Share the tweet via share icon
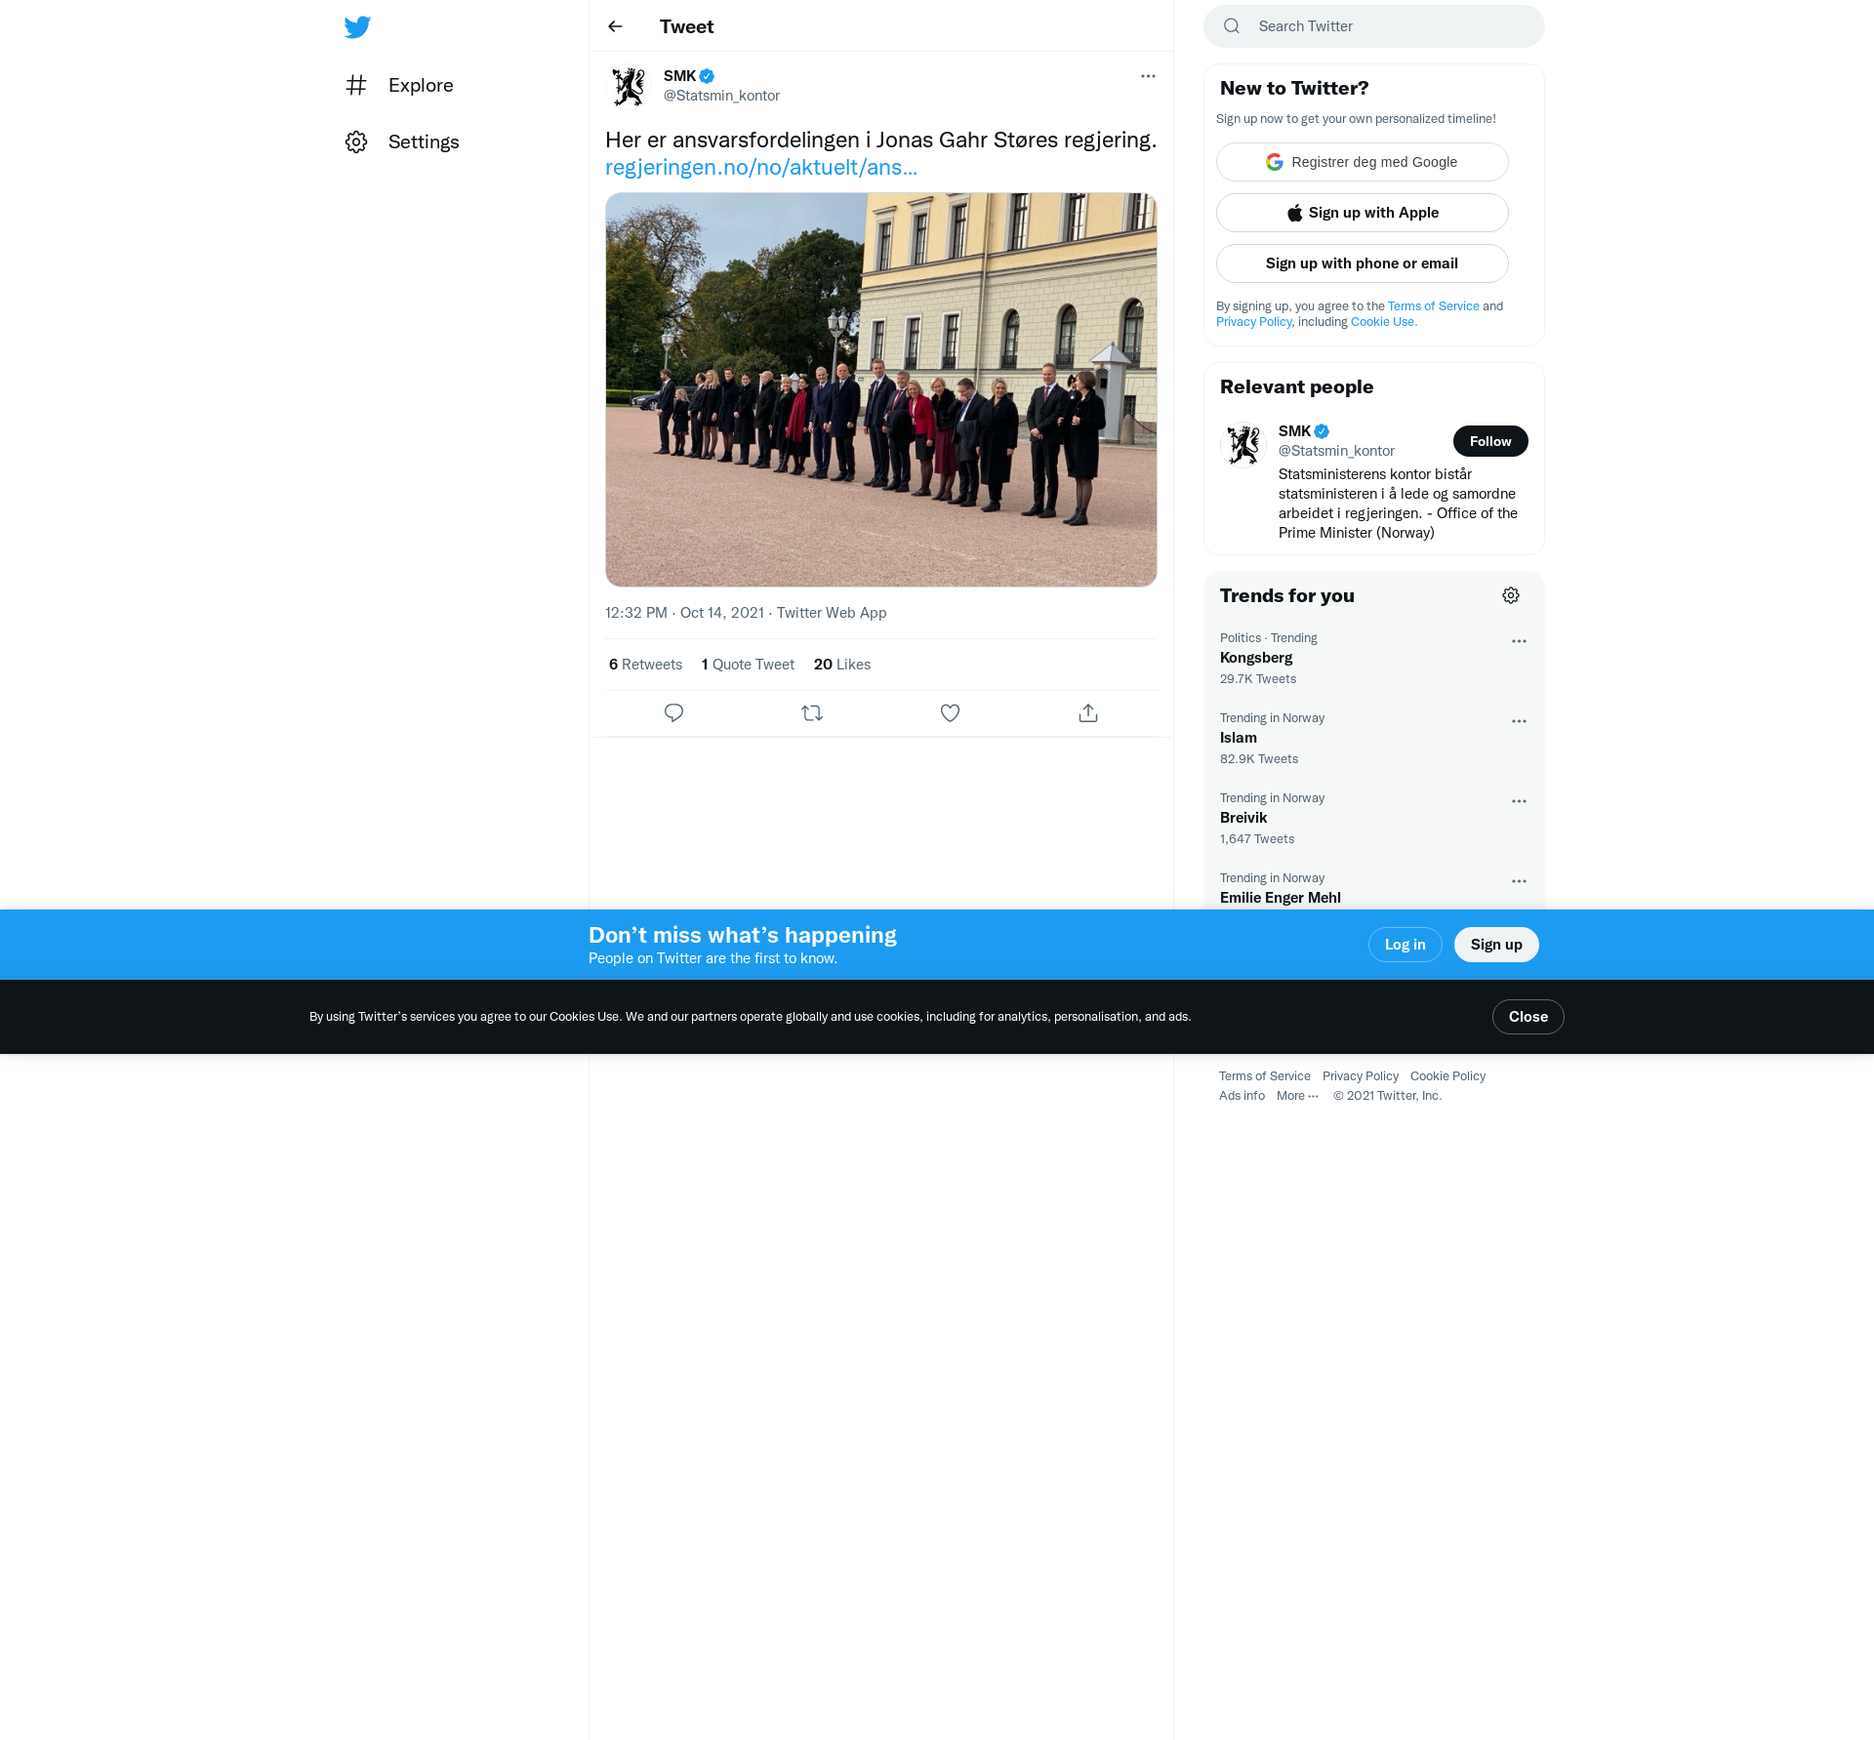This screenshot has height=1740, width=1874. pyautogui.click(x=1088, y=713)
